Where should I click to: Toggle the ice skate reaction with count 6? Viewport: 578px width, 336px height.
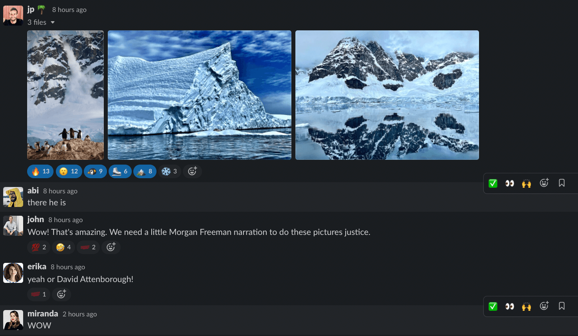(x=120, y=171)
